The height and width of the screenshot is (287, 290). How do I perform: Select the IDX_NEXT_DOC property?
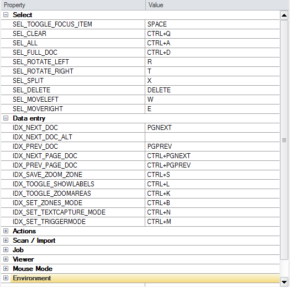73,128
